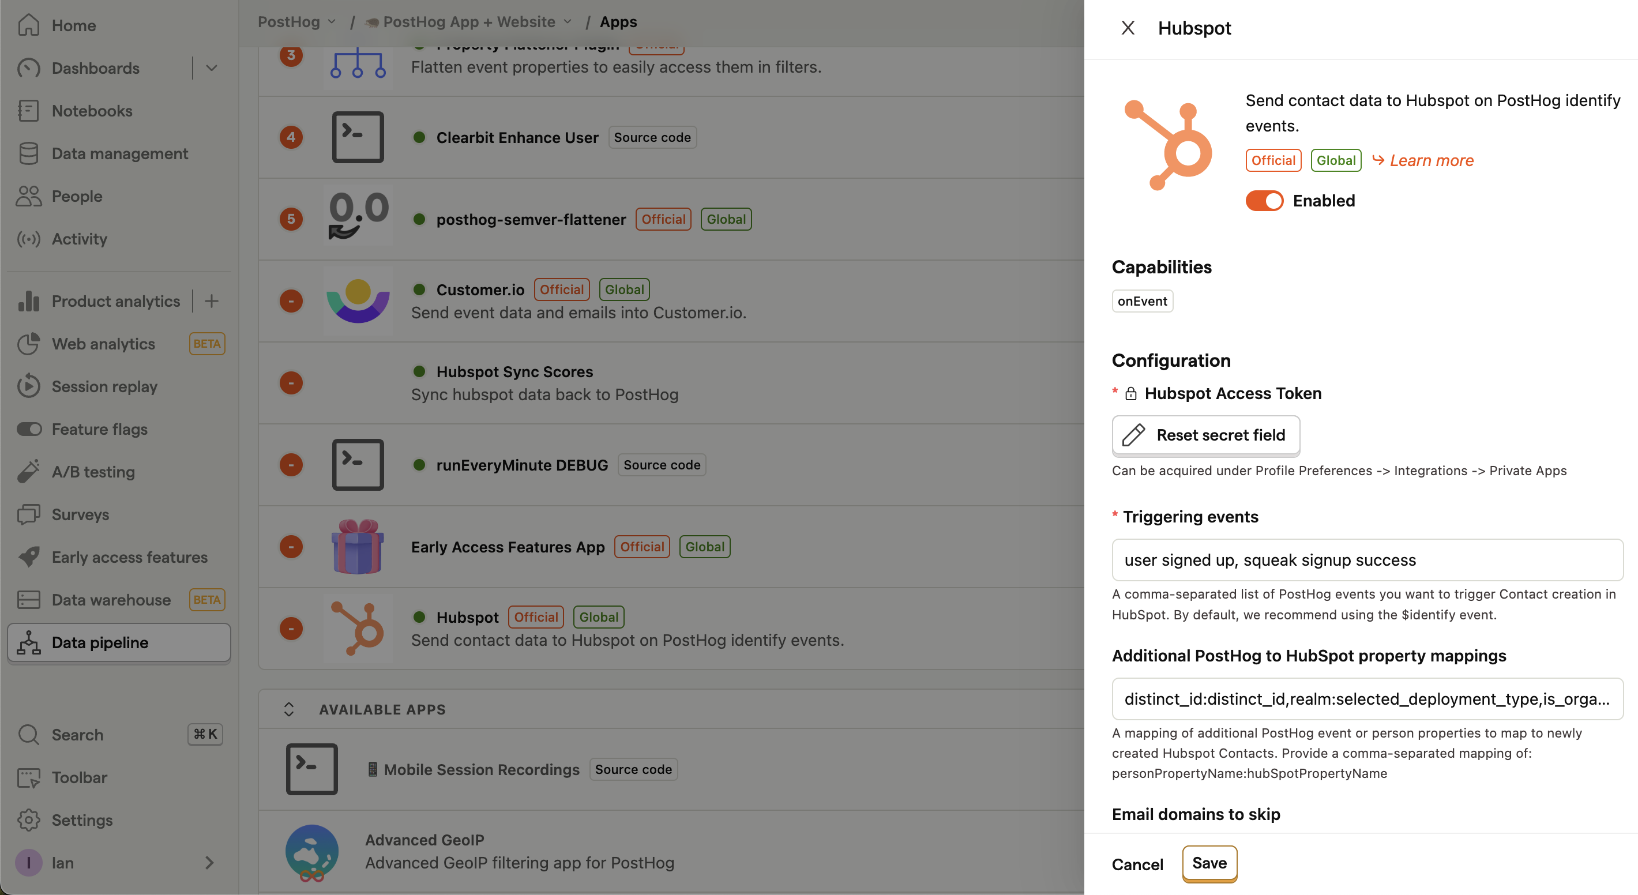Collapse the Available Apps section
Screen dimensions: 1638x895
289,709
